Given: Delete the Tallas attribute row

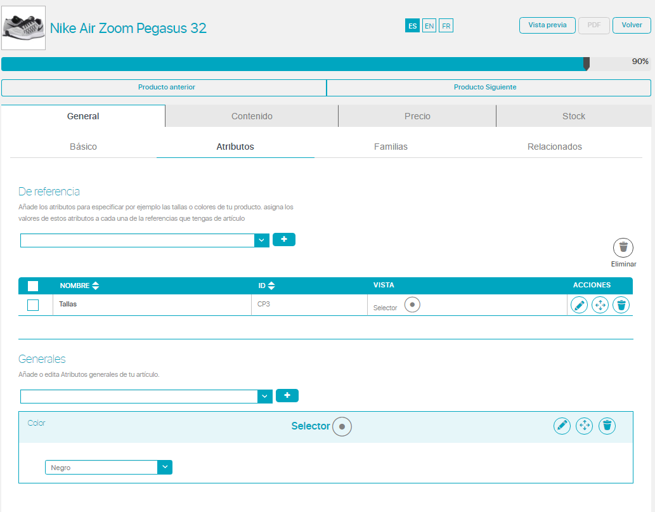Looking at the screenshot, I should [x=621, y=305].
